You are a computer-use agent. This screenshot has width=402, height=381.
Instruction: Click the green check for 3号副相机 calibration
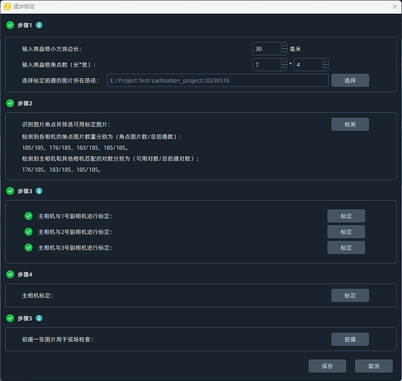click(28, 248)
